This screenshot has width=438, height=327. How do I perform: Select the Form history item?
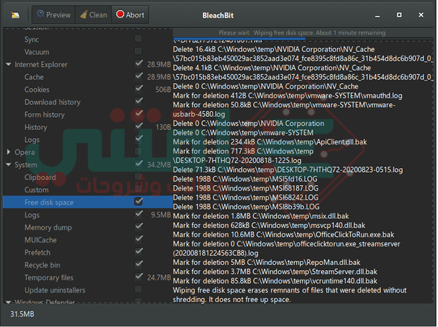[x=44, y=114]
